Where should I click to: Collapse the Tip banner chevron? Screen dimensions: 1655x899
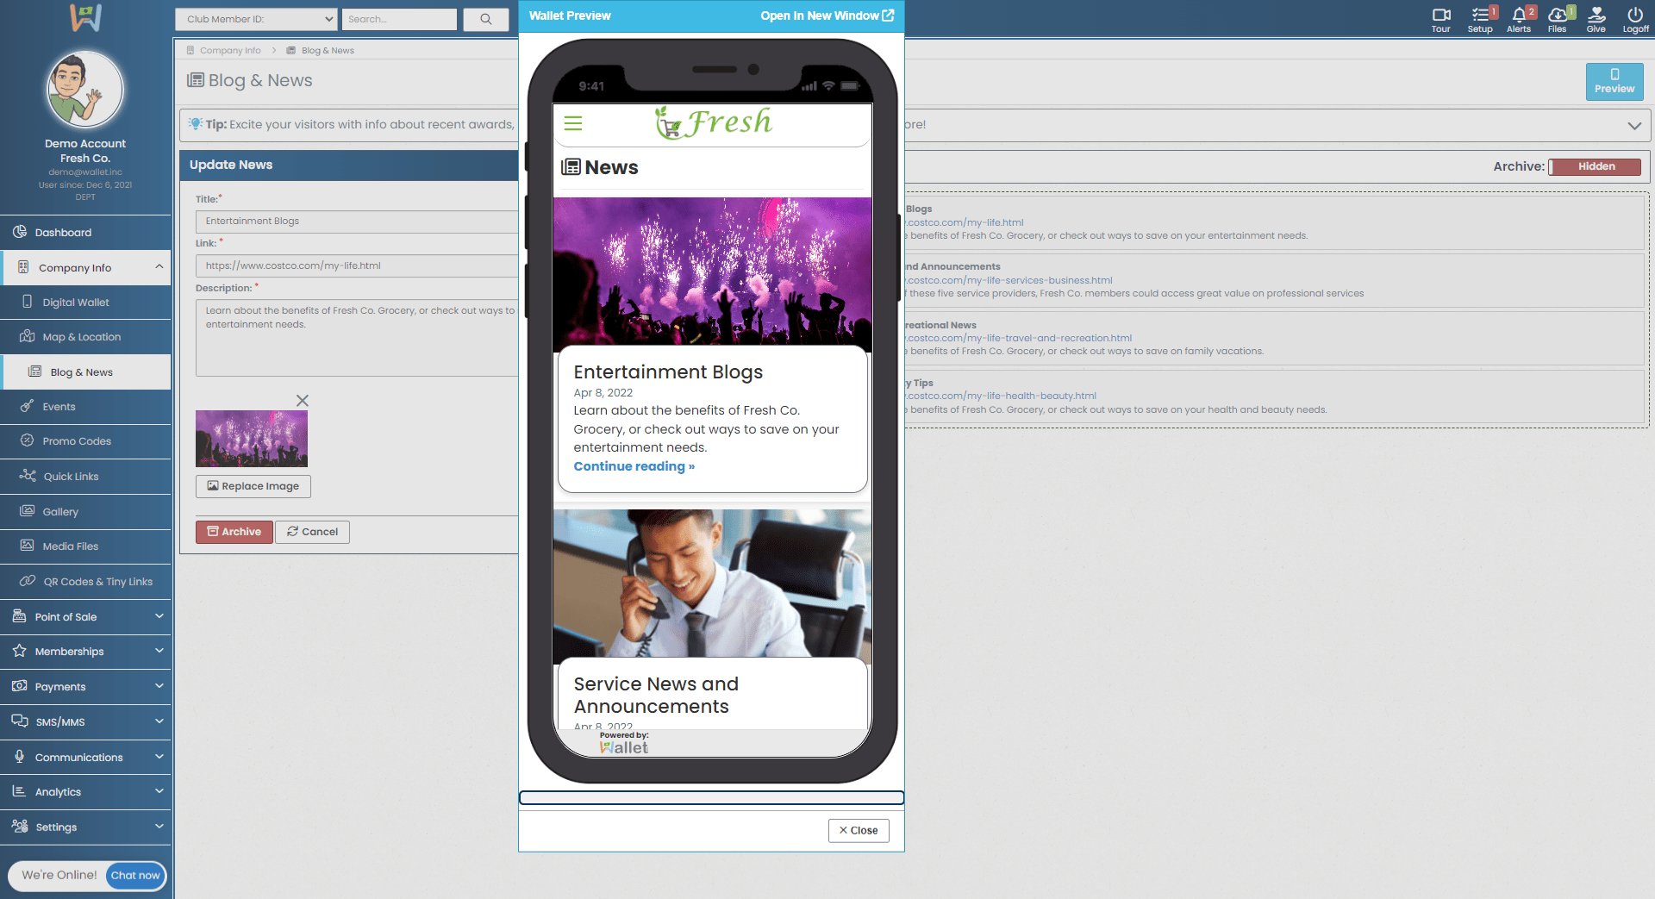point(1633,126)
